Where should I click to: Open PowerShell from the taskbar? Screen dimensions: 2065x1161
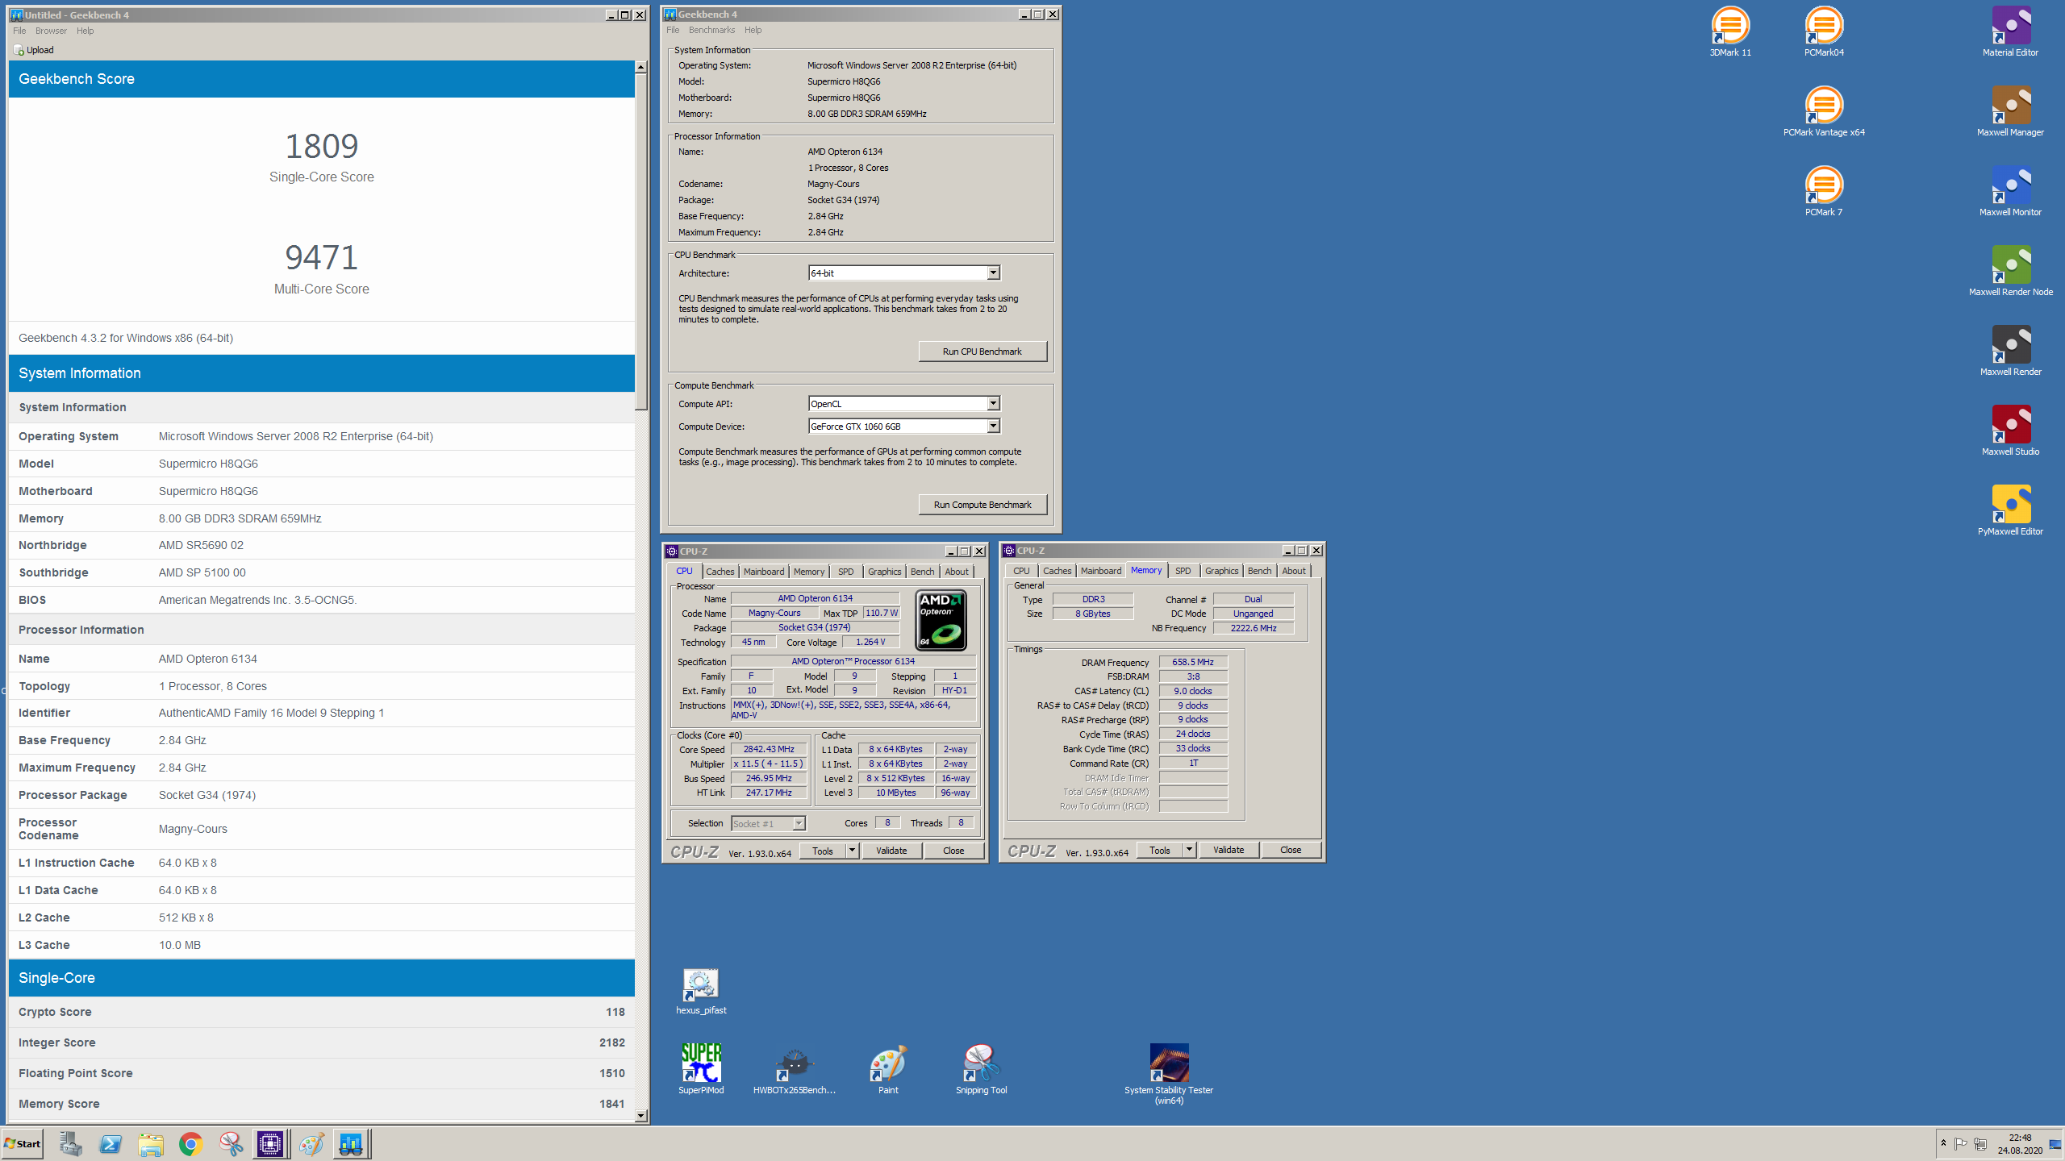coord(111,1144)
